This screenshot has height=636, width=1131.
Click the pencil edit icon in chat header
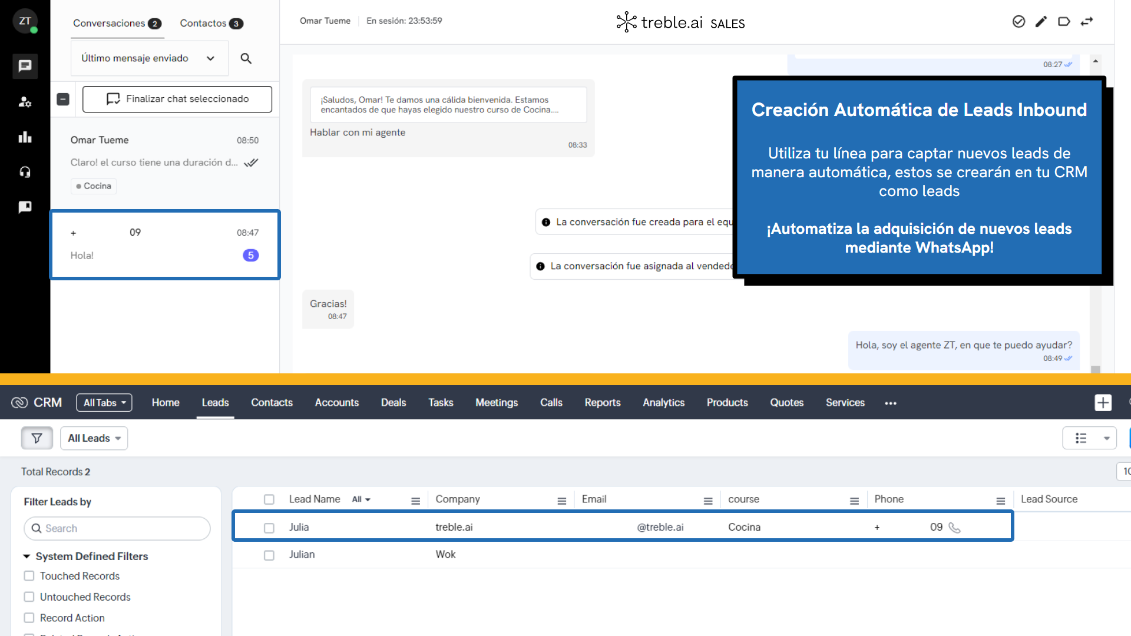click(1041, 22)
